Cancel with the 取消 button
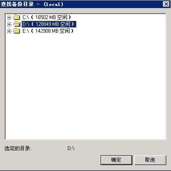 point(150,160)
